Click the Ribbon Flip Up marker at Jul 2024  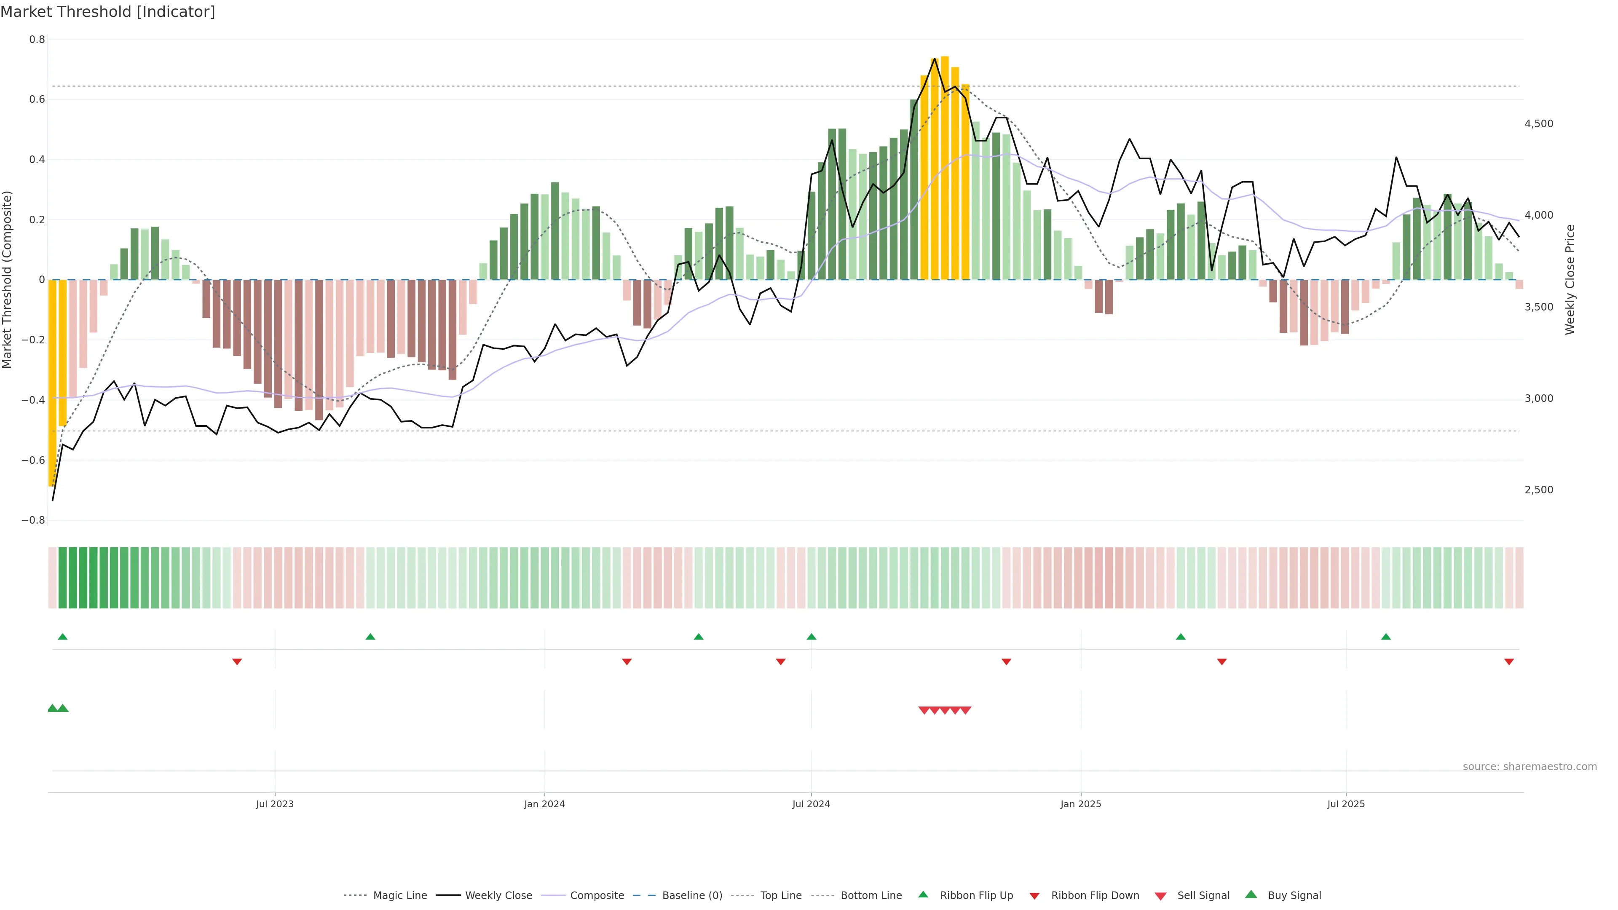click(x=811, y=637)
